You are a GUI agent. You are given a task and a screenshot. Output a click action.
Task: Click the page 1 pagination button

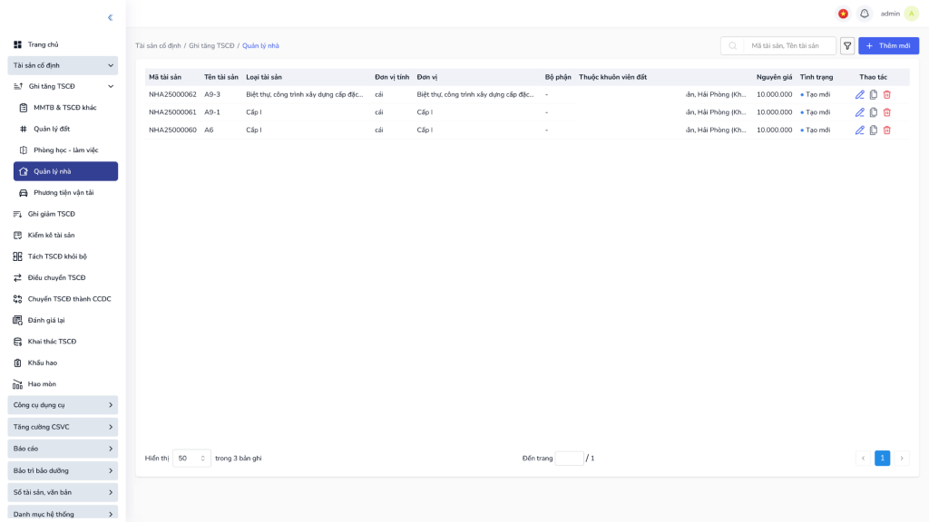coord(882,459)
